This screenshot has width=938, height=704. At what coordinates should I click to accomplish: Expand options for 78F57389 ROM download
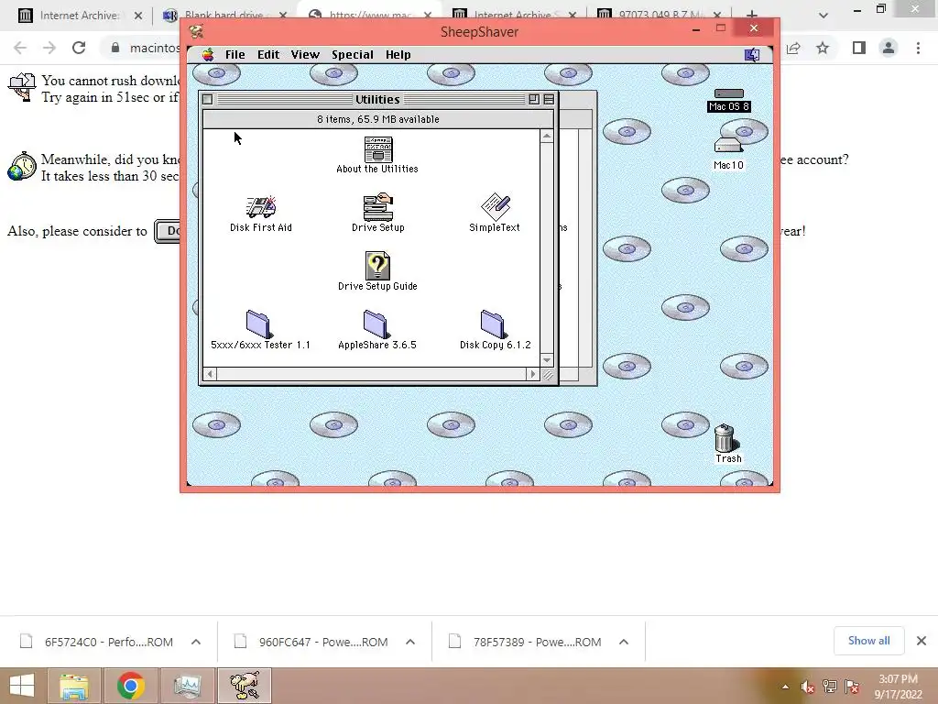[x=623, y=642]
